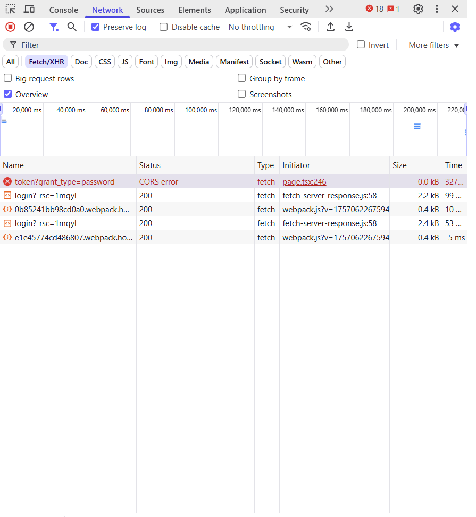Screen dimensions: 476x517
Task: Click icon of e1e45774cd486807 webpack row
Action: click(x=7, y=237)
